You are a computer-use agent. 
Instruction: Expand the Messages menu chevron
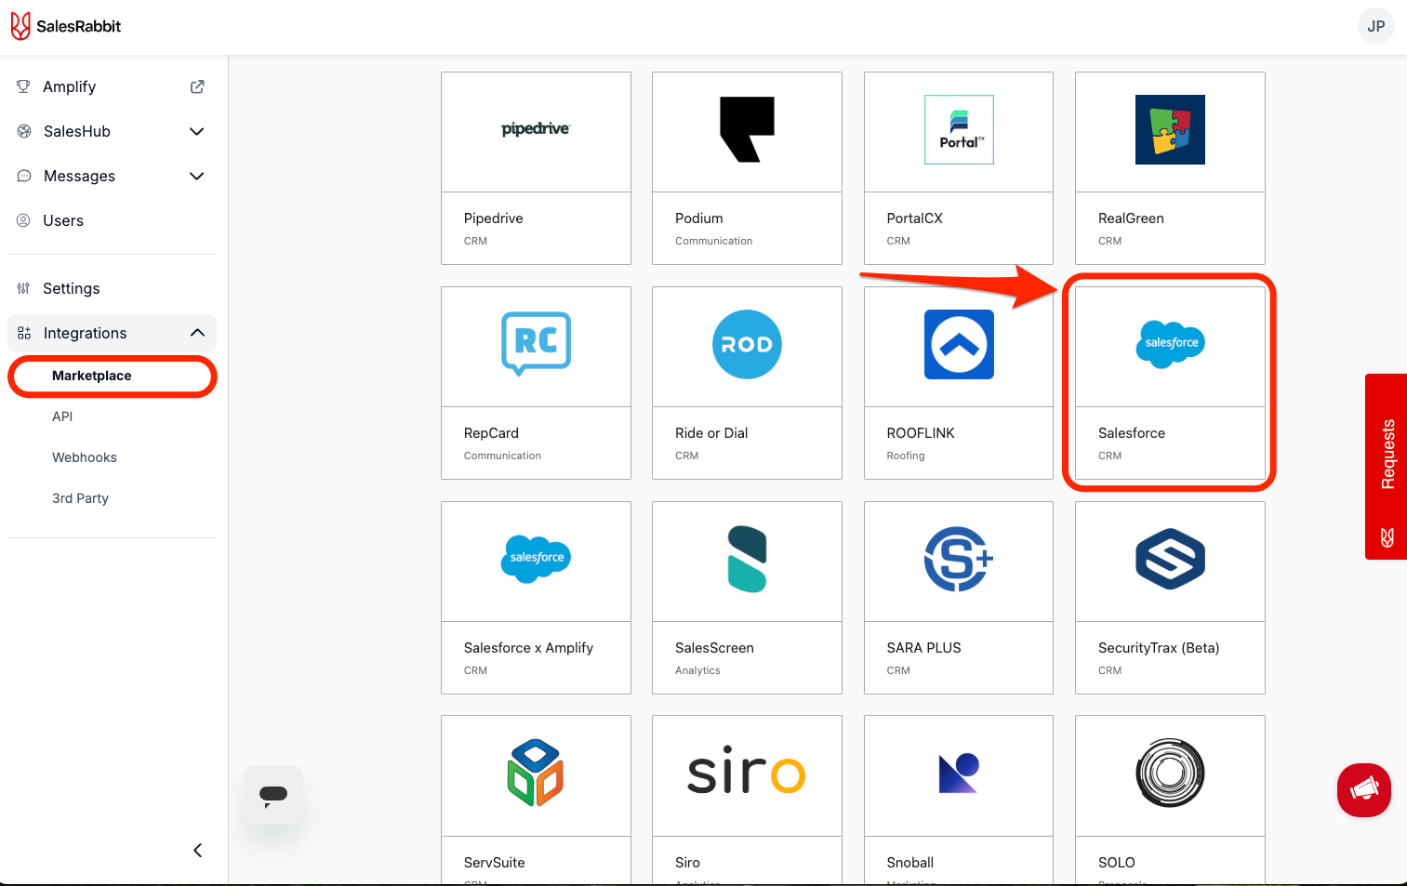point(197,176)
